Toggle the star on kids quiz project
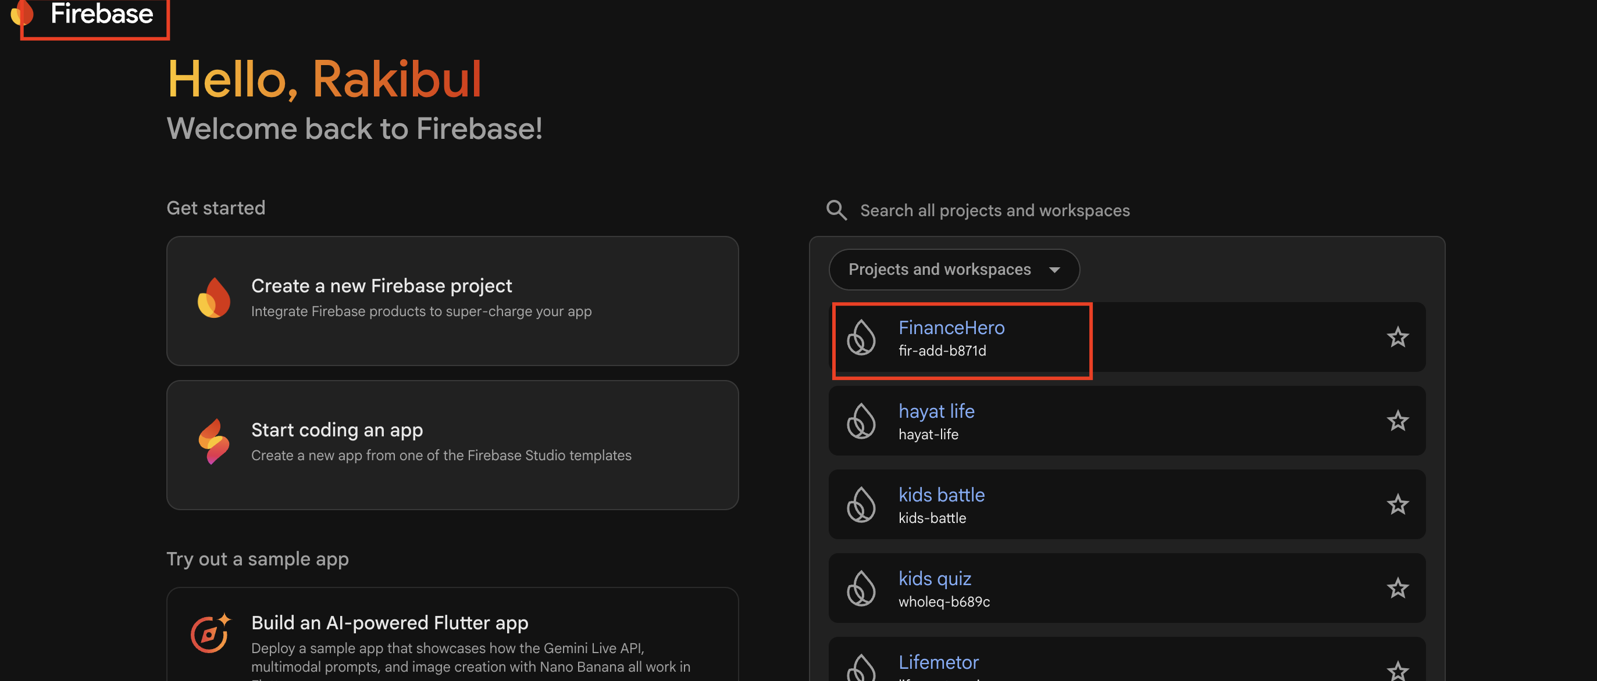The height and width of the screenshot is (681, 1597). 1399,589
